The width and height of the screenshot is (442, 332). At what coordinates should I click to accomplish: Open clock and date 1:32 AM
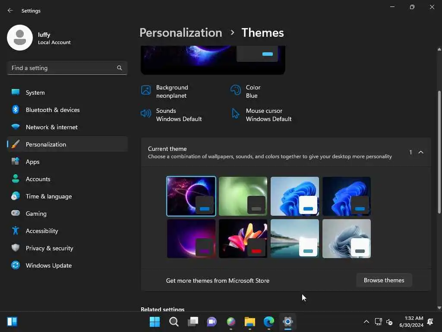point(411,322)
